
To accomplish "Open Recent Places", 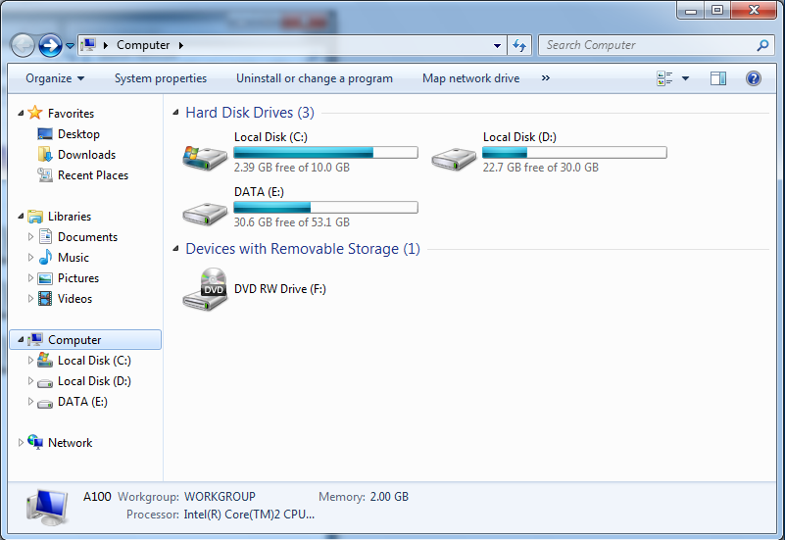I will pyautogui.click(x=93, y=175).
